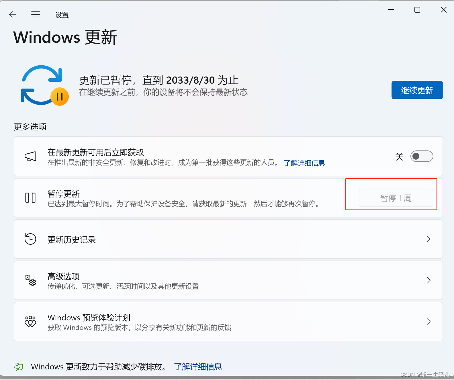The height and width of the screenshot is (380, 454).
Task: Expand 更新历史记录 chevron arrow
Action: pyautogui.click(x=429, y=239)
